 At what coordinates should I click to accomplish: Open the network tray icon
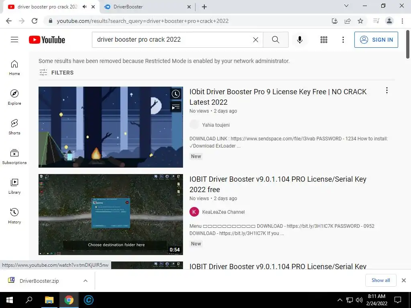click(350, 300)
